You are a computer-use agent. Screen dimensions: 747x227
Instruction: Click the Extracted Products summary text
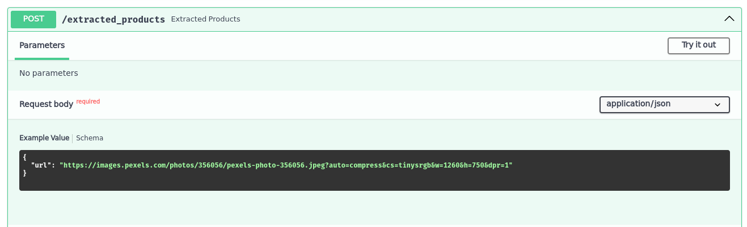pos(205,19)
